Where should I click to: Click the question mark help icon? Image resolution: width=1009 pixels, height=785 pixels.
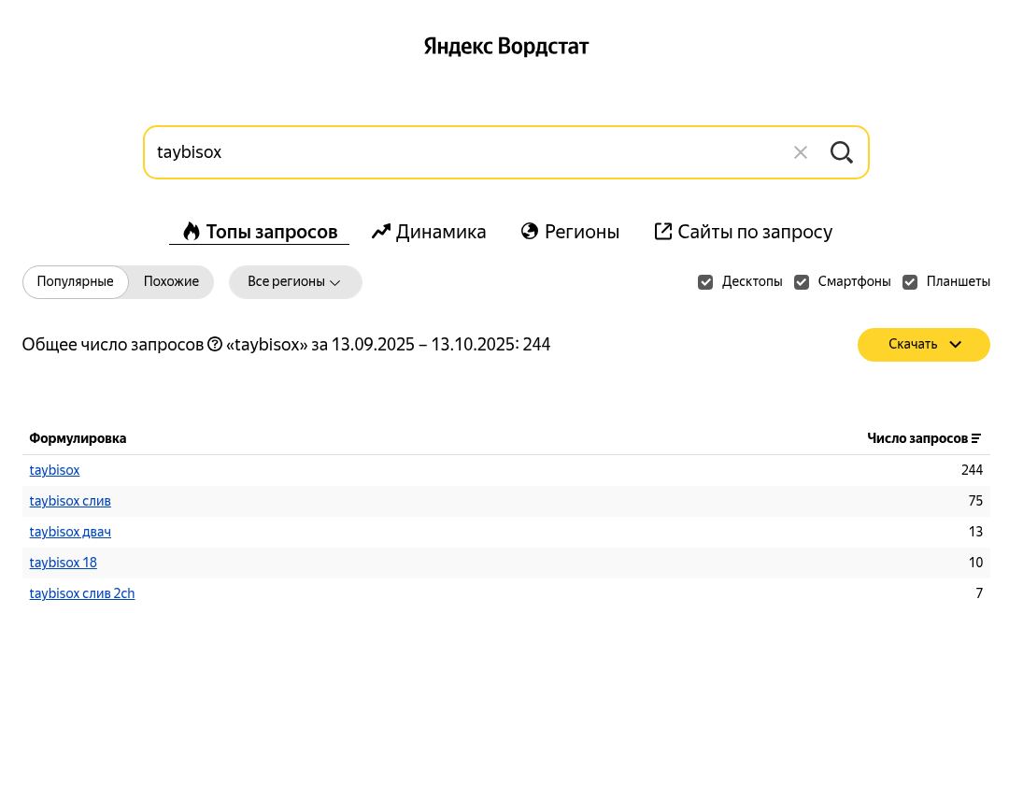(214, 345)
